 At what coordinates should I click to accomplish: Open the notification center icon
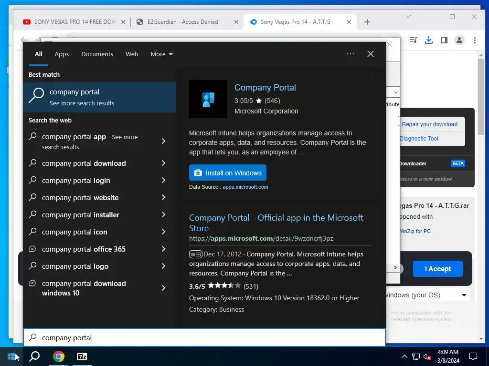point(473,356)
